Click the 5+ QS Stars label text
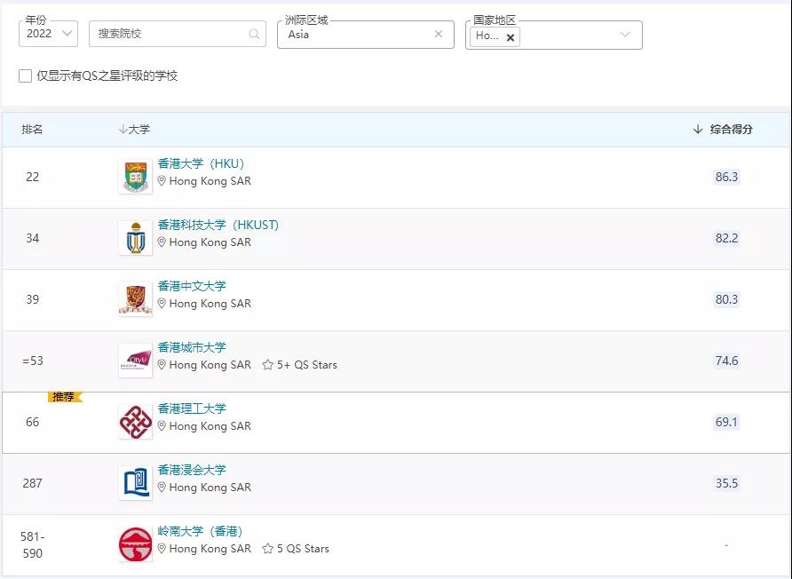 point(306,365)
